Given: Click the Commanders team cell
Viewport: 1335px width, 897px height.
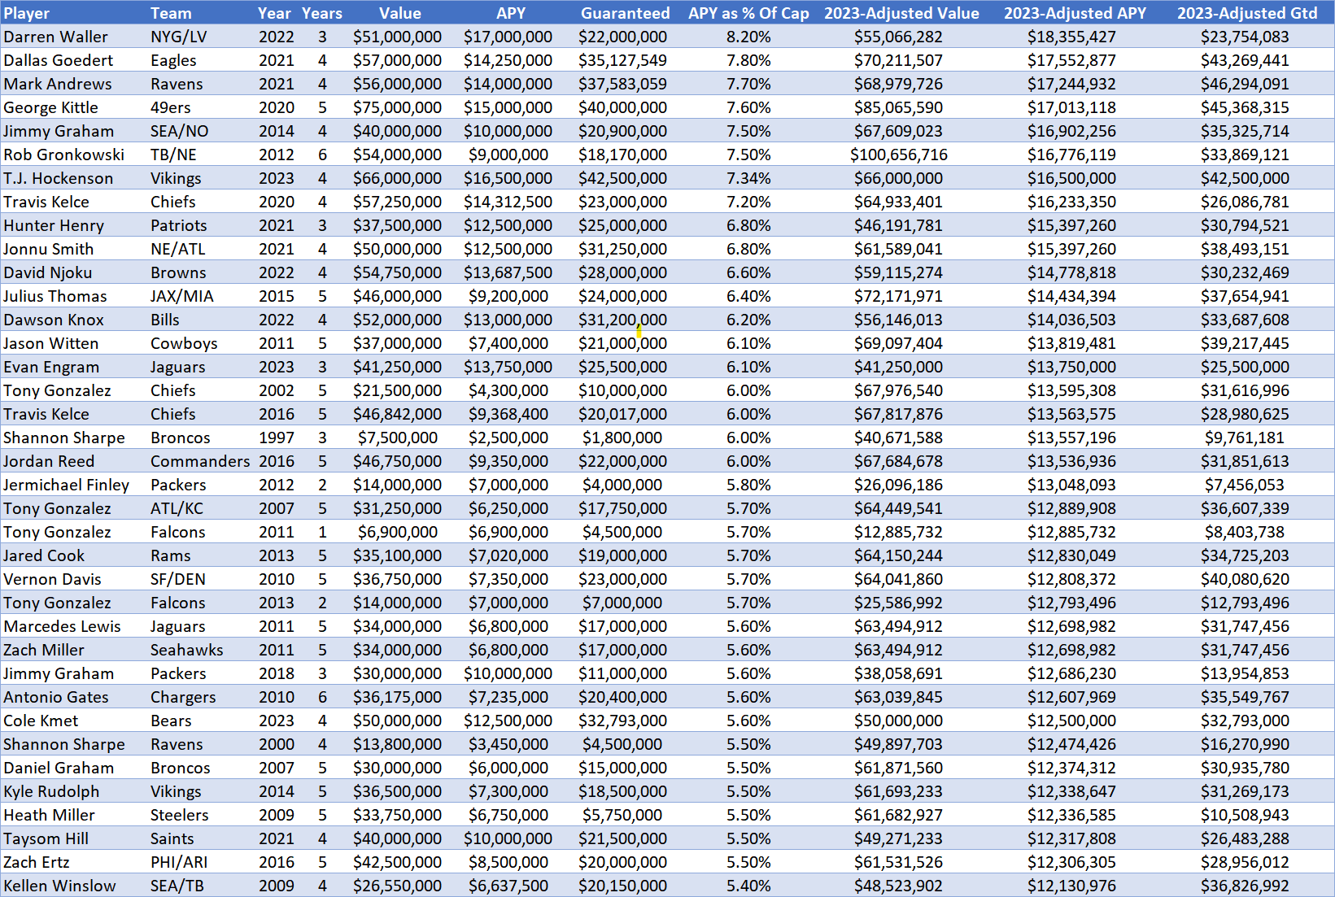Looking at the screenshot, I should 200,461.
